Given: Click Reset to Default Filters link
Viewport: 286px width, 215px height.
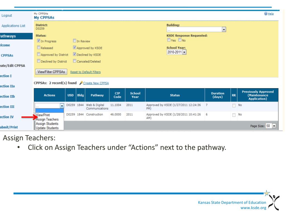Looking at the screenshot, I should tap(85, 72).
